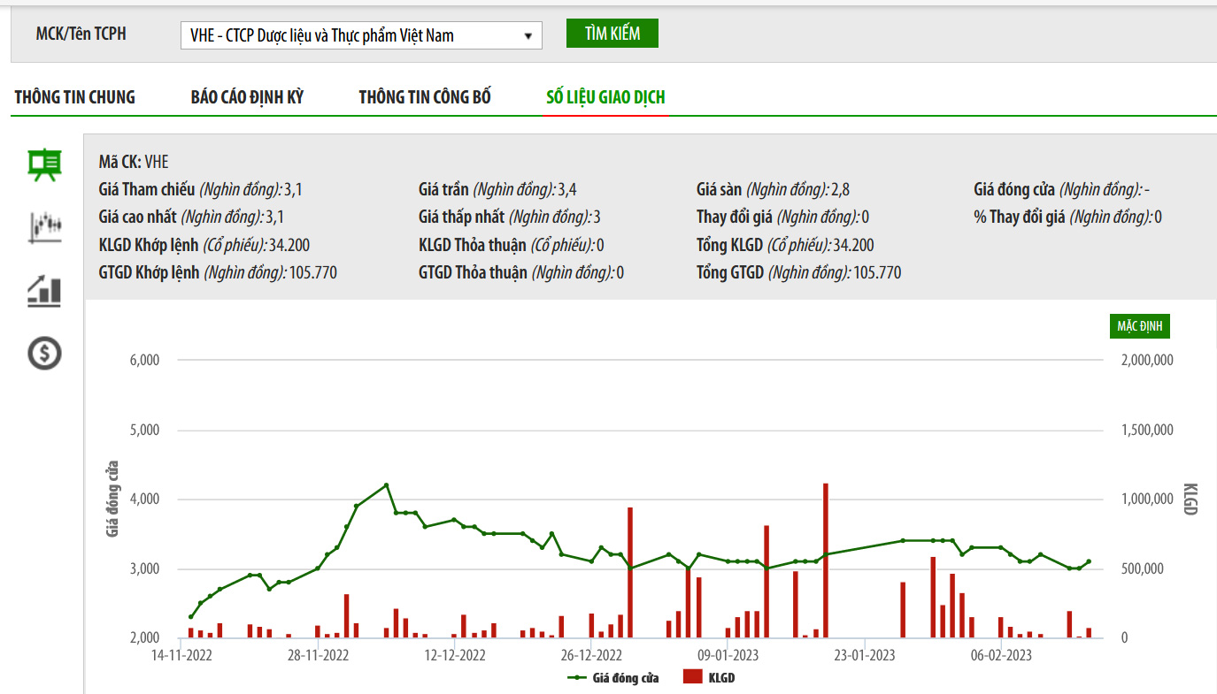Click the first closing price data point
This screenshot has width=1217, height=694.
coord(190,617)
